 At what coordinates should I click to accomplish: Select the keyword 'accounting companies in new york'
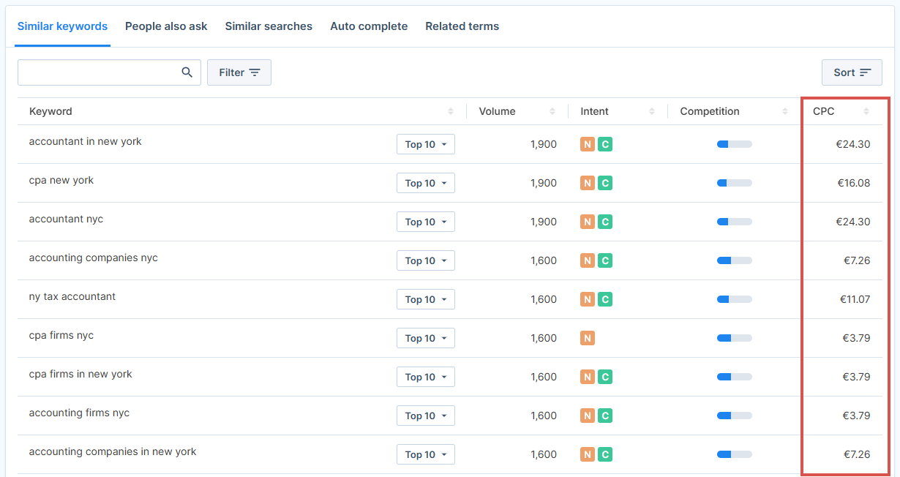[x=113, y=451]
